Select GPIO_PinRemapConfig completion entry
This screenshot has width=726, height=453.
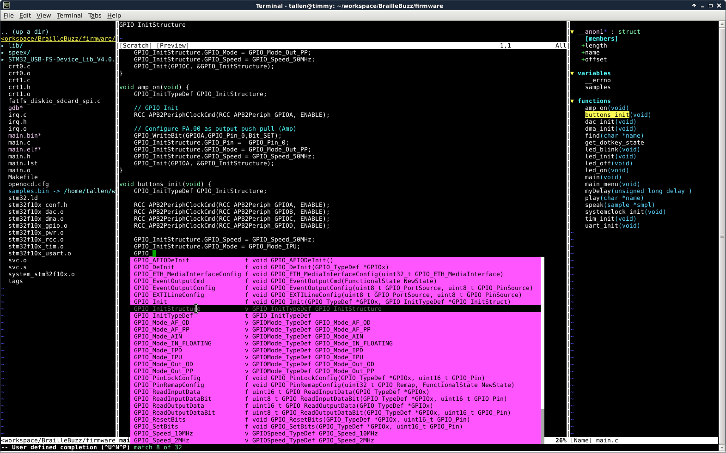[x=336, y=385]
